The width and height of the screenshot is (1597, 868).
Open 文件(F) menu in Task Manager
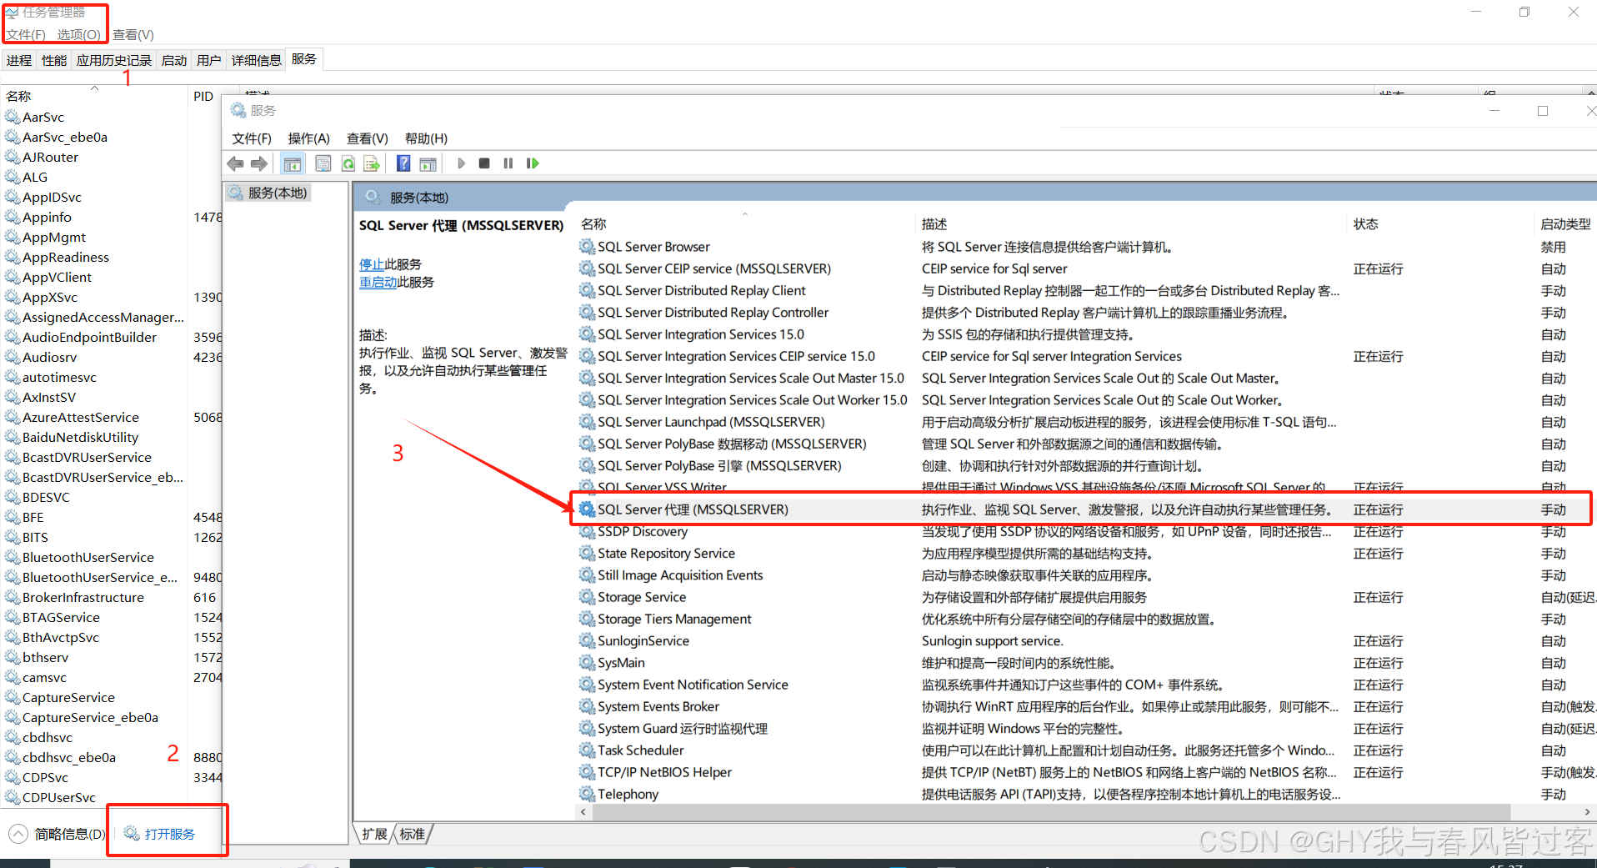click(26, 34)
